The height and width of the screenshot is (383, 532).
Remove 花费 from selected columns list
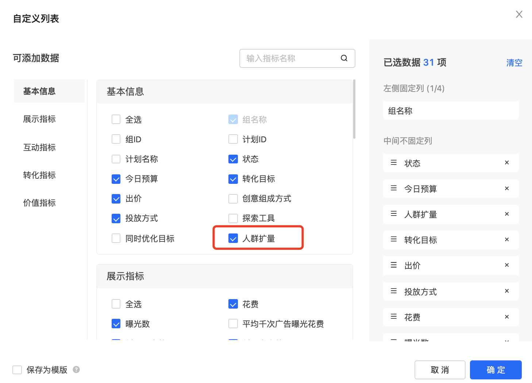(507, 317)
